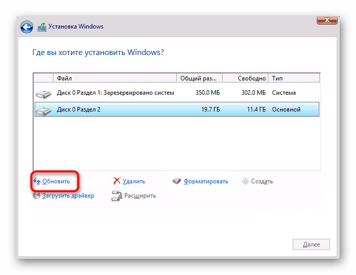The image size is (356, 275).
Task: Click the drive icon for Partition 2
Action: (x=43, y=109)
